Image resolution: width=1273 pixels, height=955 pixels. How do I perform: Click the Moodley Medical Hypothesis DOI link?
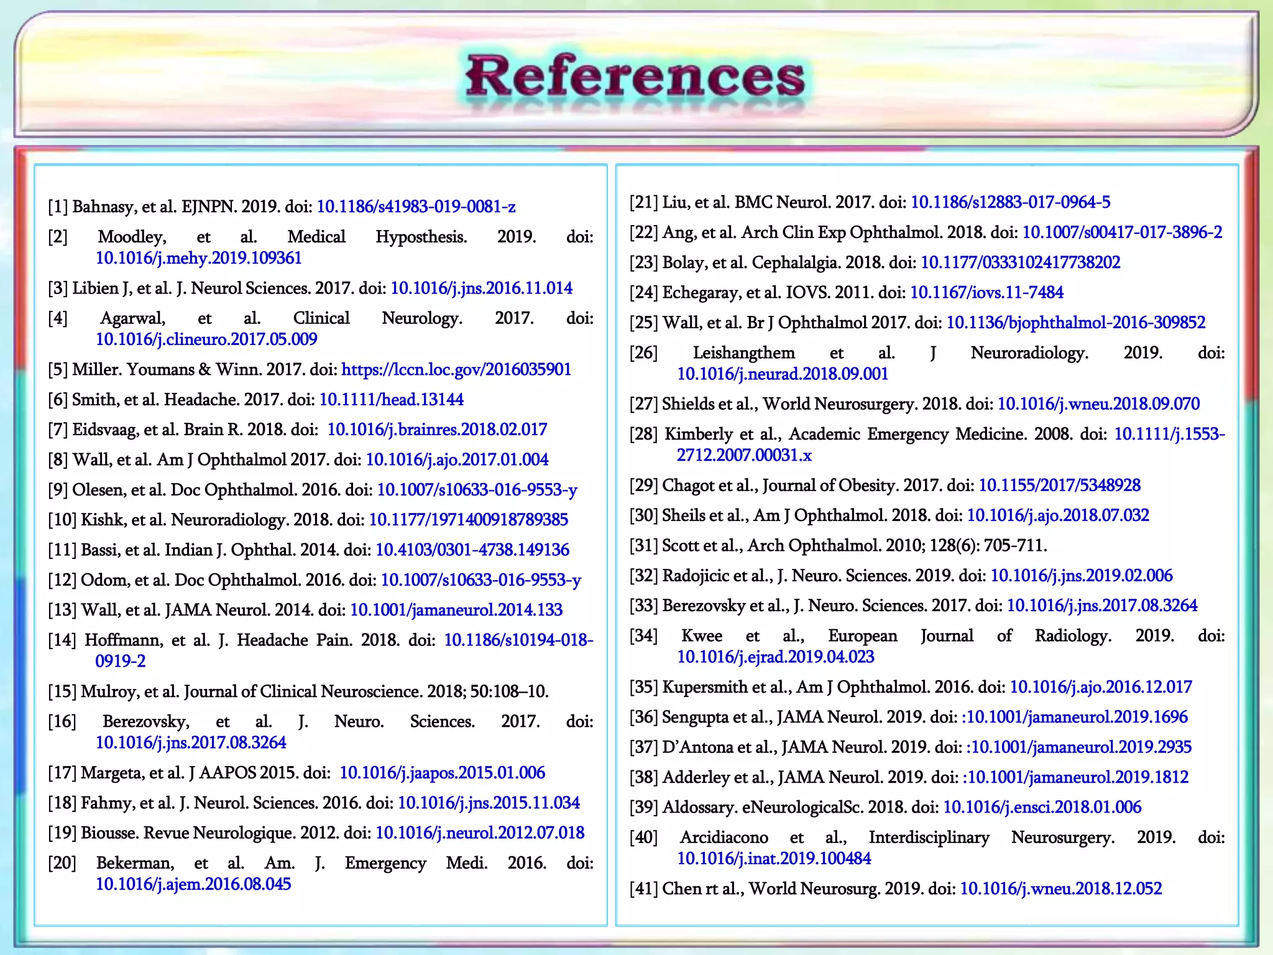click(198, 258)
